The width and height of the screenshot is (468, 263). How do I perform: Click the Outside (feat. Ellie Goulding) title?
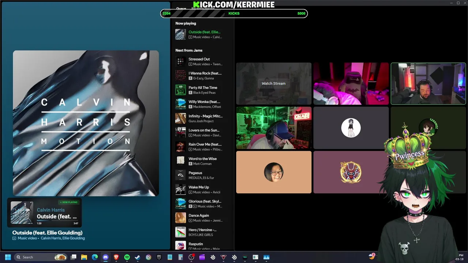click(47, 232)
